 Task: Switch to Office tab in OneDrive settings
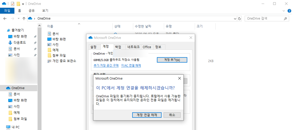click(147, 47)
